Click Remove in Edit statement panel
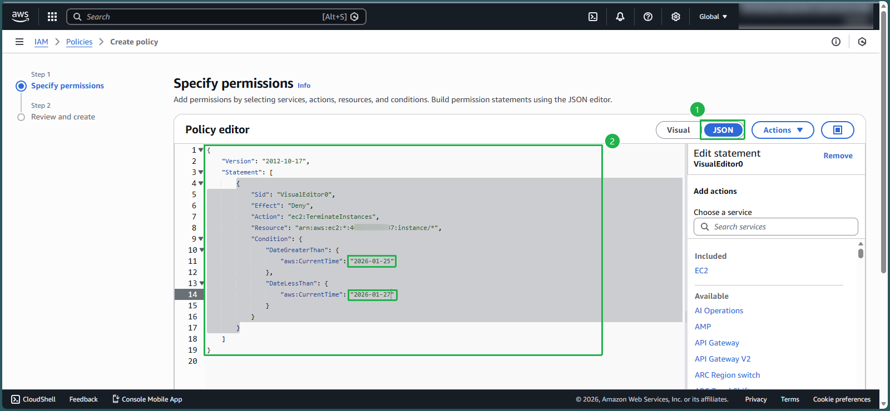Viewport: 890px width, 411px height. [x=838, y=156]
